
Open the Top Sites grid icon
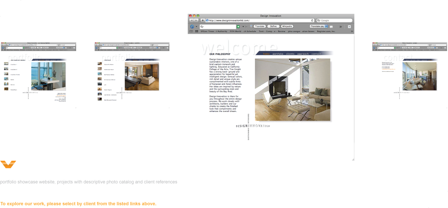(197, 31)
